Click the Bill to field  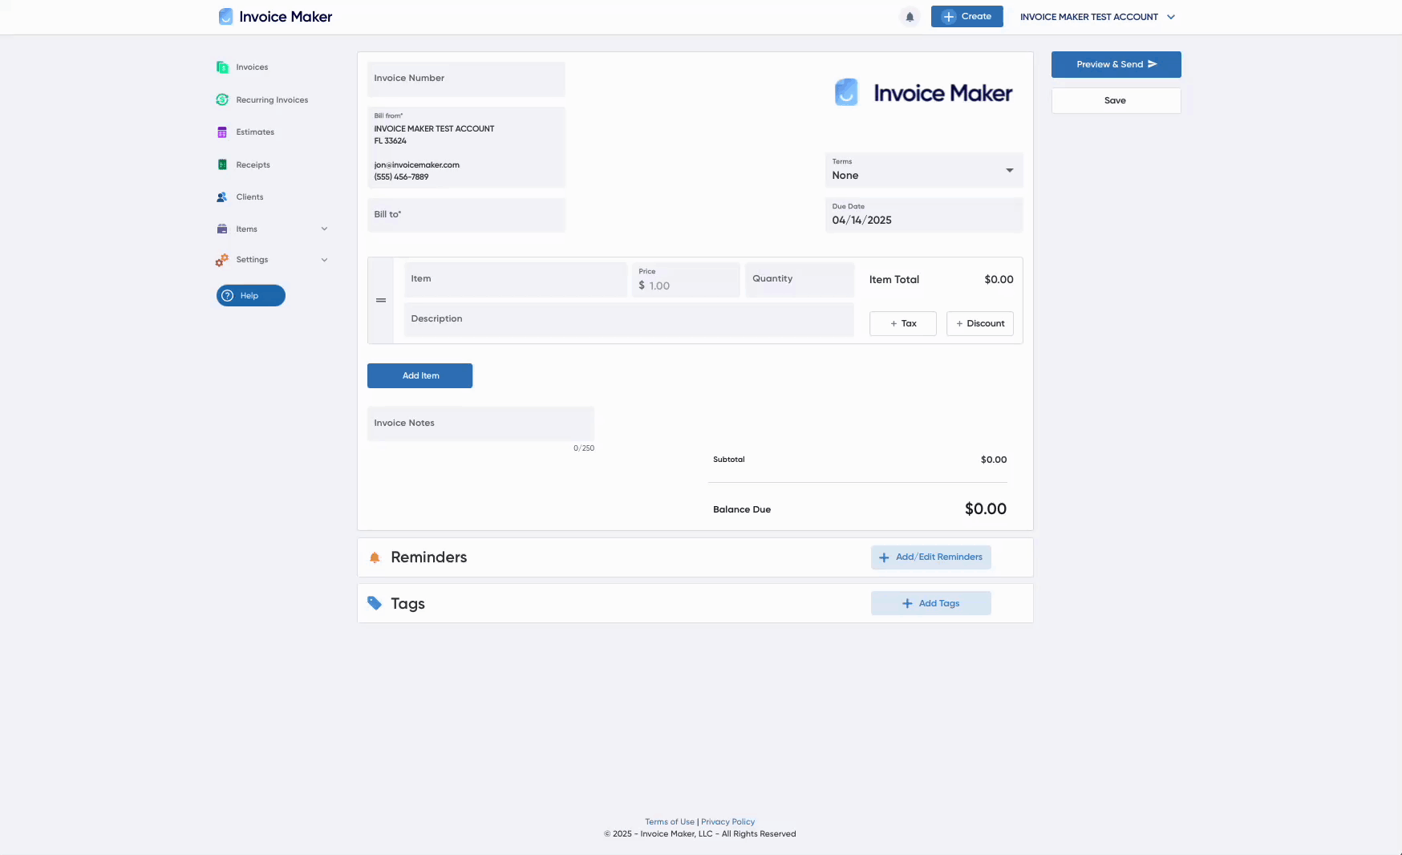tap(466, 215)
